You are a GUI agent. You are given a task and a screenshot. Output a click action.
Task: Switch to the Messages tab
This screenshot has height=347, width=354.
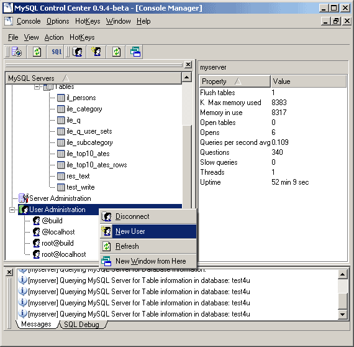point(37,324)
